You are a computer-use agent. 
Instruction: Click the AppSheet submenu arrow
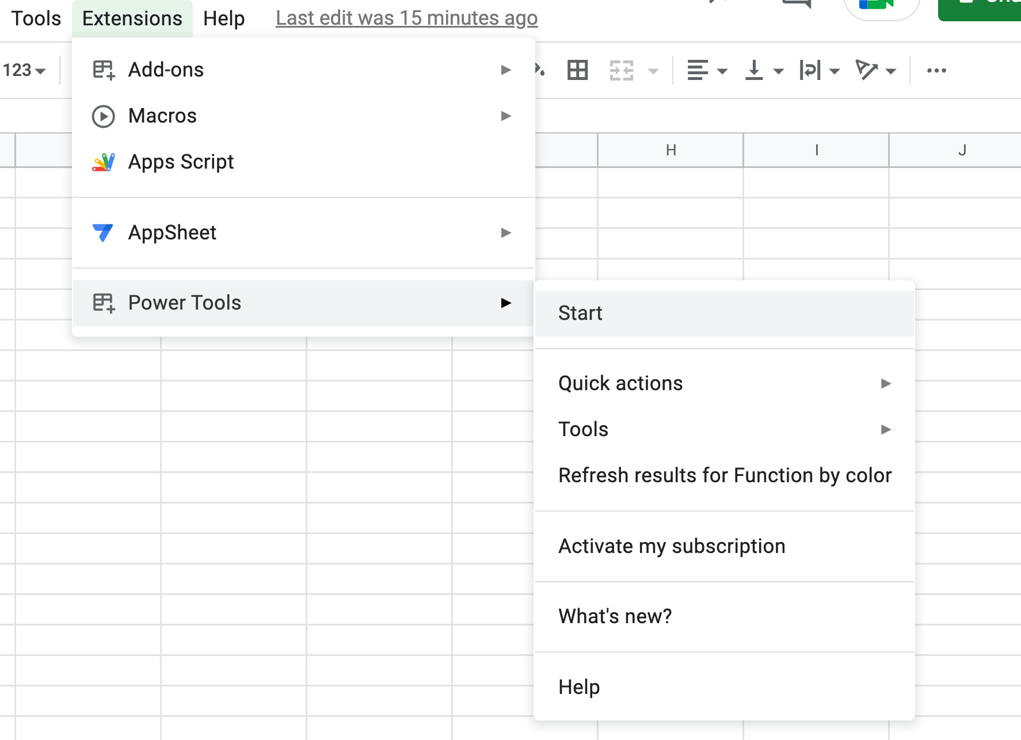[x=506, y=232]
